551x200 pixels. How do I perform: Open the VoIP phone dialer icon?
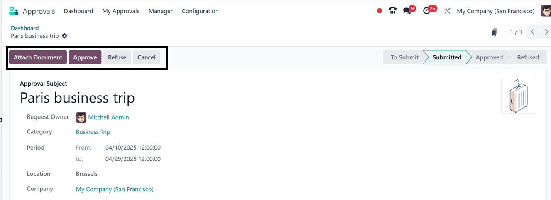tap(392, 11)
